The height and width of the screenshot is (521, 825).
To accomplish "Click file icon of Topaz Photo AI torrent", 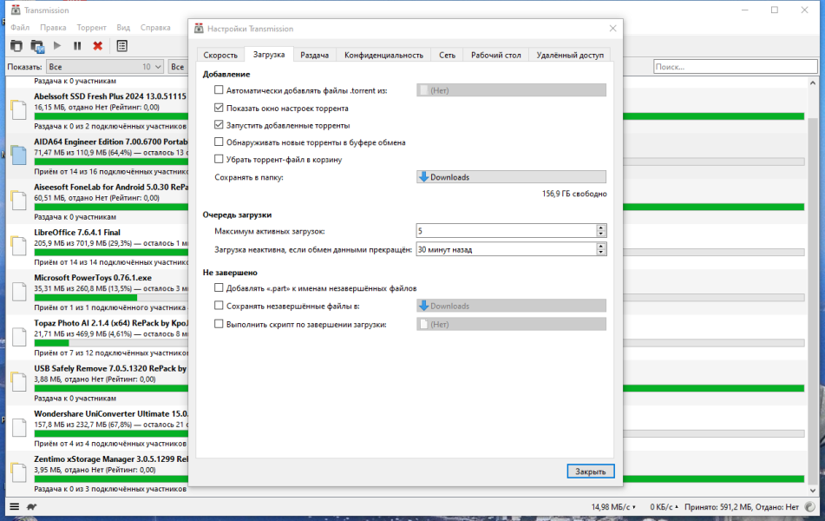I will coord(19,336).
